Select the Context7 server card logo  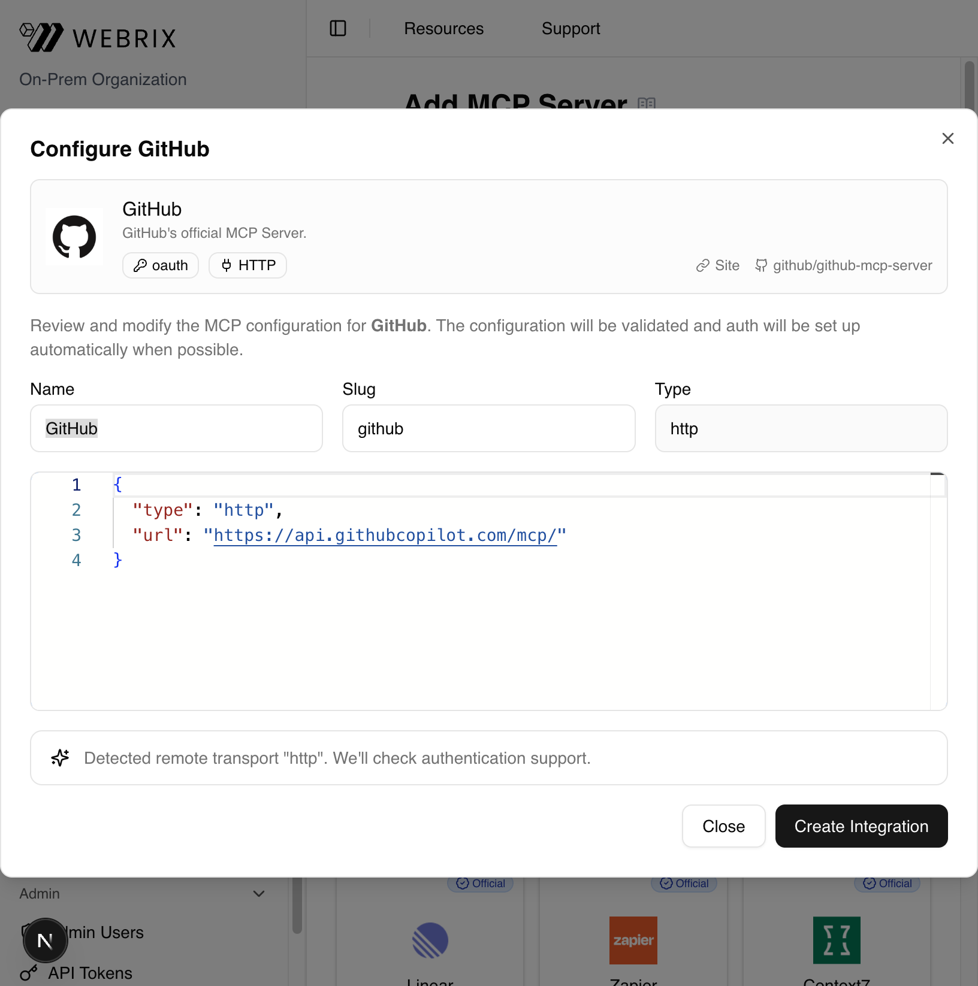click(837, 940)
